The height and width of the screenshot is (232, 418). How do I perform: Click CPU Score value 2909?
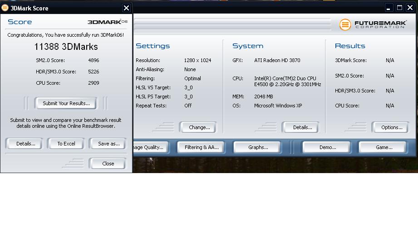[x=93, y=83]
